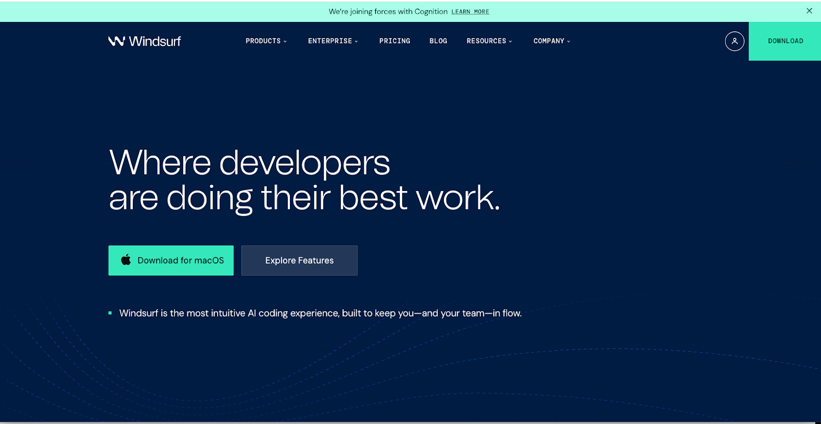Go to the Pricing page
Viewport: 821px width, 424px height.
(x=395, y=41)
